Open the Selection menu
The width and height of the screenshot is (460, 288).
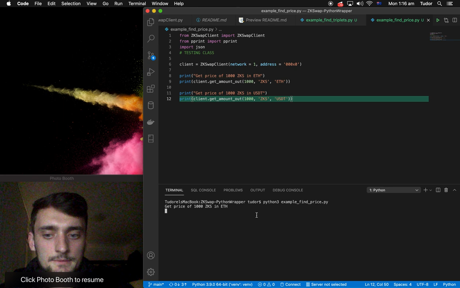tap(71, 4)
